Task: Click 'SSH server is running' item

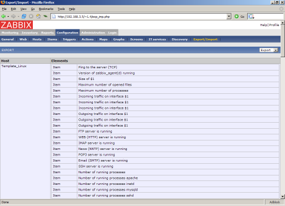Action: point(96,167)
